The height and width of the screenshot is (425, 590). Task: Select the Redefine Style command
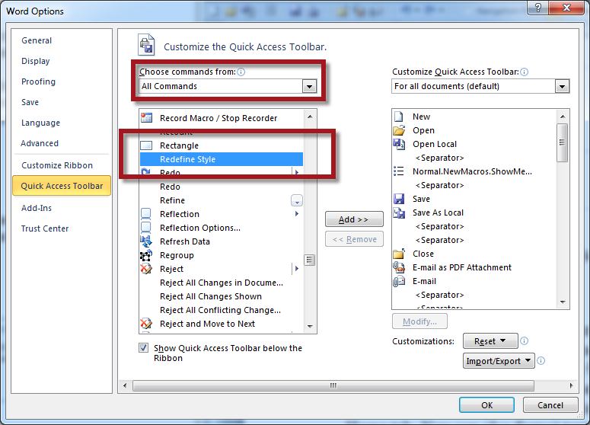click(222, 159)
